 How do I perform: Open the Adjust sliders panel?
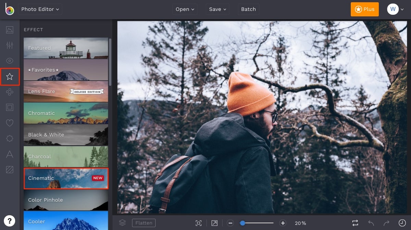pyautogui.click(x=10, y=45)
